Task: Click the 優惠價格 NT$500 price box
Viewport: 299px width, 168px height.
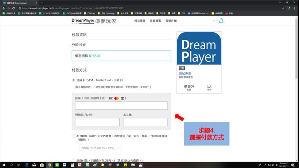Action: tap(121, 56)
